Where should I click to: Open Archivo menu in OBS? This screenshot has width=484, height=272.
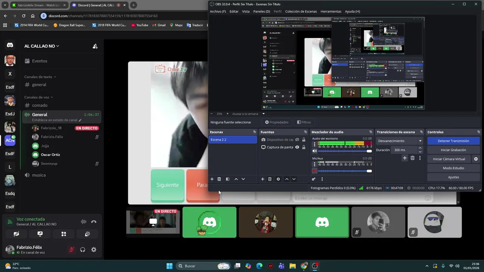[218, 11]
